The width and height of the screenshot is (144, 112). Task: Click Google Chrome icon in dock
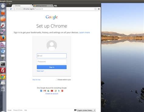click(3, 77)
